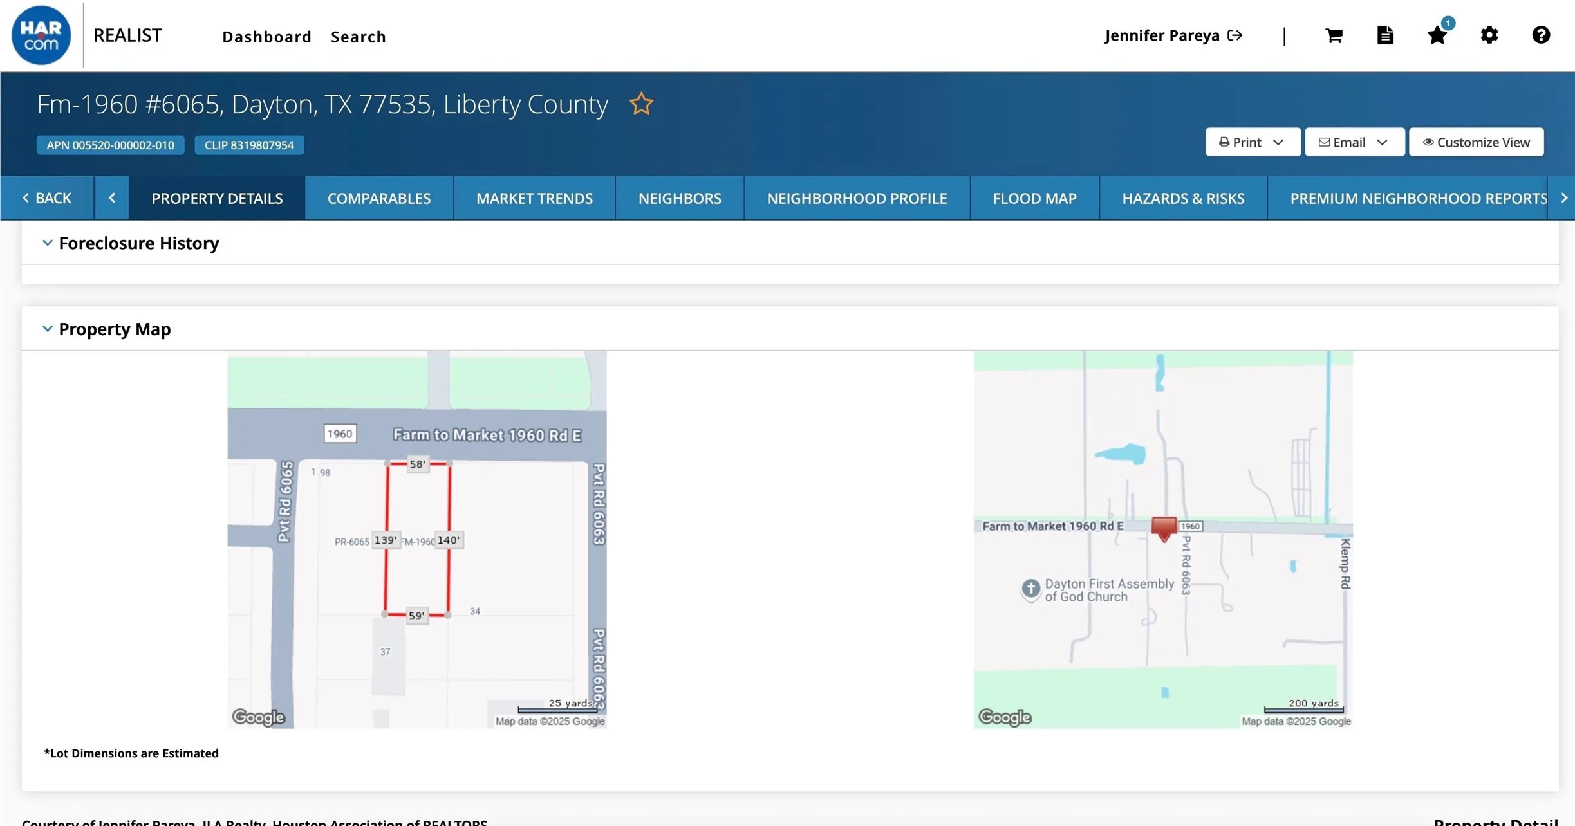
Task: Open the Email dropdown
Action: [1354, 142]
